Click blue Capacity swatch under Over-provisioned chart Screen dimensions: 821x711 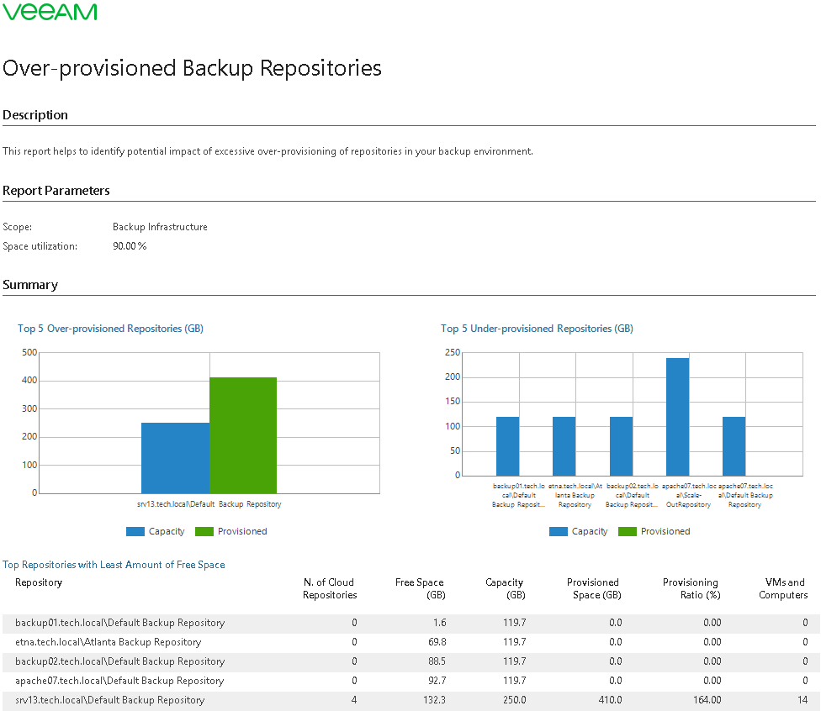(x=135, y=531)
